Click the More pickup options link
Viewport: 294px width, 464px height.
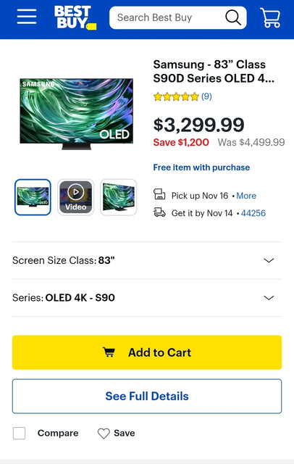click(x=246, y=196)
